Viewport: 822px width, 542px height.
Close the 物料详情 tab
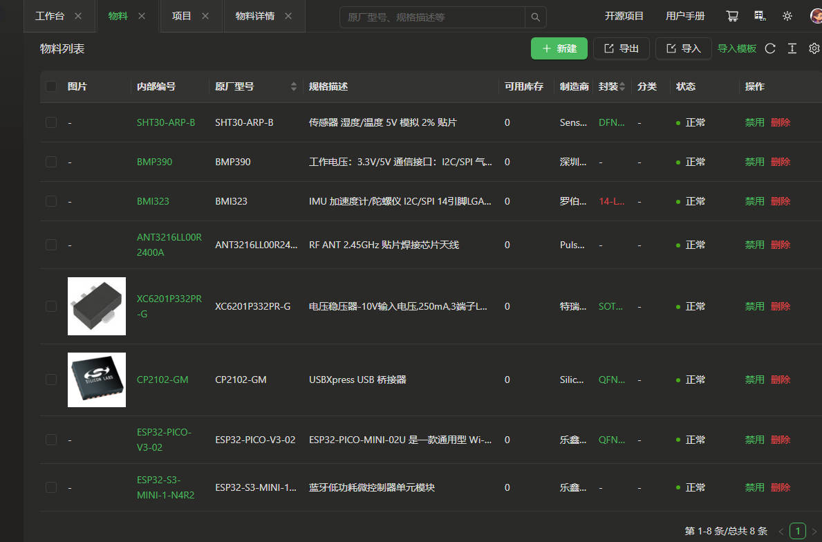tap(288, 17)
